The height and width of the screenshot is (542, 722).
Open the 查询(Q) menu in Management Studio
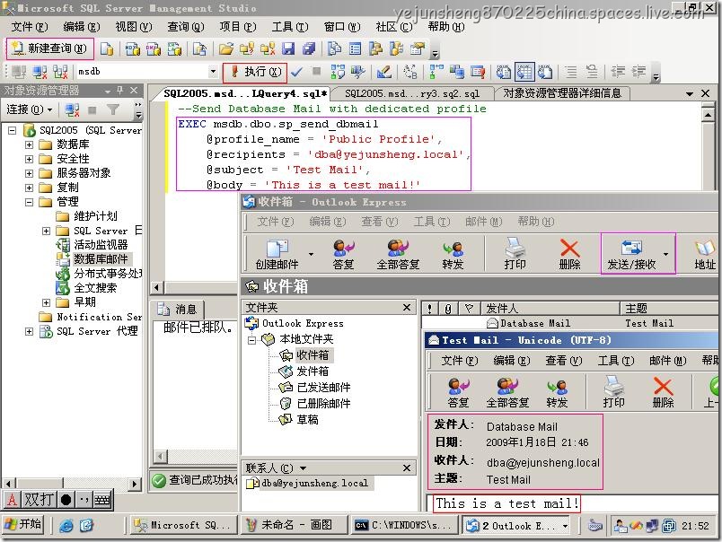tap(186, 27)
